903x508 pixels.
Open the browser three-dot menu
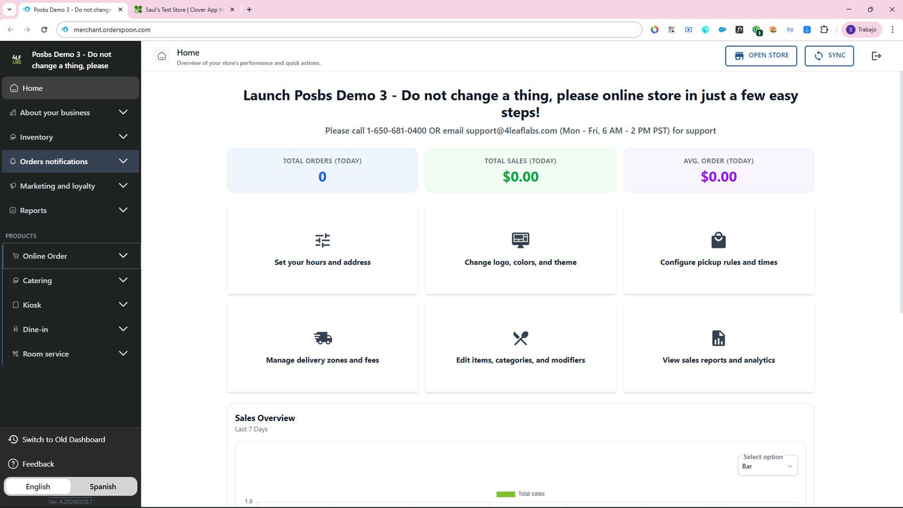coord(892,29)
